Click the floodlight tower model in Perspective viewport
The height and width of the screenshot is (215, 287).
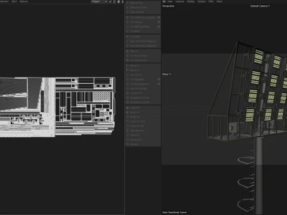247,127
